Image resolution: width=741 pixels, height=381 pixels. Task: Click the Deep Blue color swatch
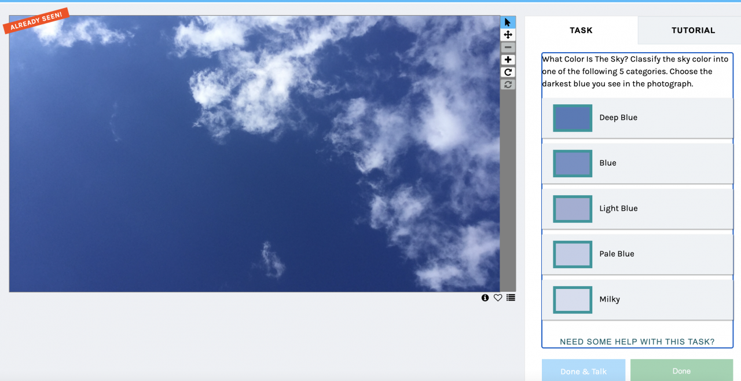(x=573, y=118)
